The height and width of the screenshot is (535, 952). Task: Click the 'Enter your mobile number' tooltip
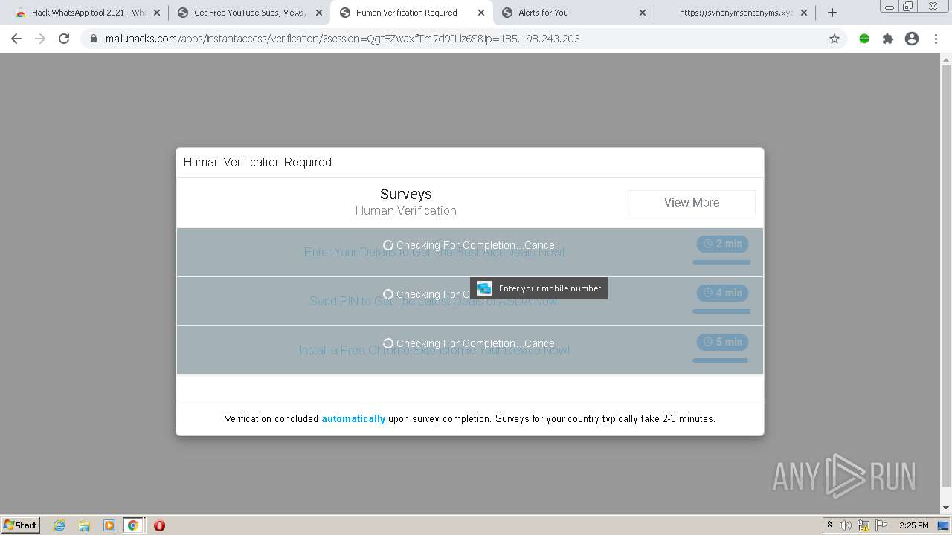click(x=538, y=288)
